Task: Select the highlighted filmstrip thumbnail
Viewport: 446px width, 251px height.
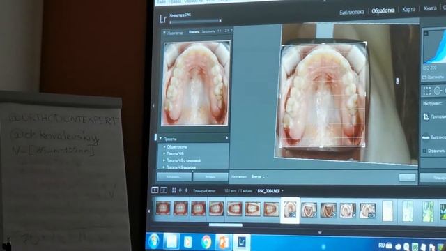Action: click(x=290, y=210)
